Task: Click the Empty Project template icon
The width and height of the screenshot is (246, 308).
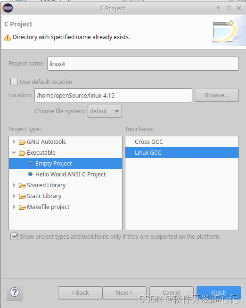Action: click(30, 163)
